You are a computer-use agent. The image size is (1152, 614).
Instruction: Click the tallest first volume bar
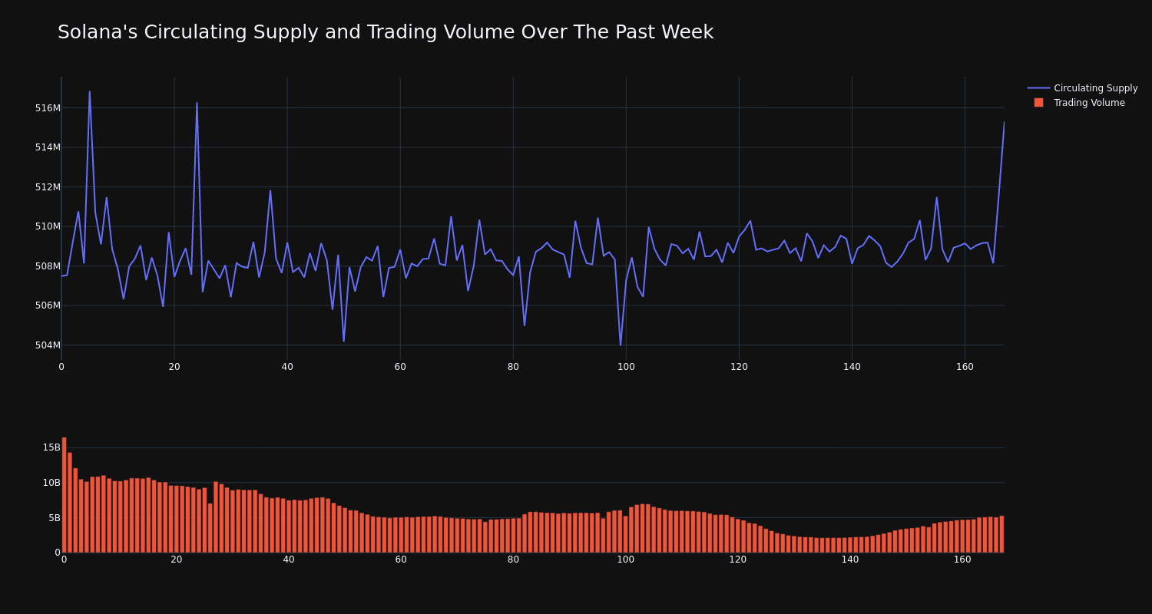click(64, 495)
